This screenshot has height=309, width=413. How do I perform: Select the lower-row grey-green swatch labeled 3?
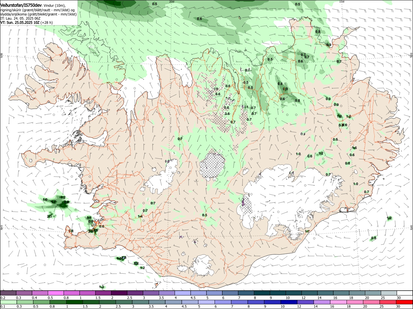140,302
